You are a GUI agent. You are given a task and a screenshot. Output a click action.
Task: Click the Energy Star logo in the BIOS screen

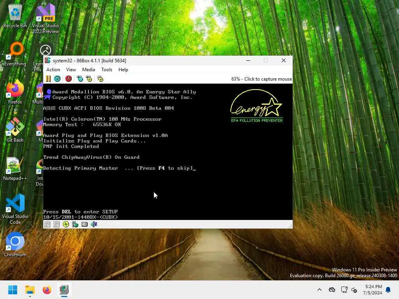coord(256,106)
